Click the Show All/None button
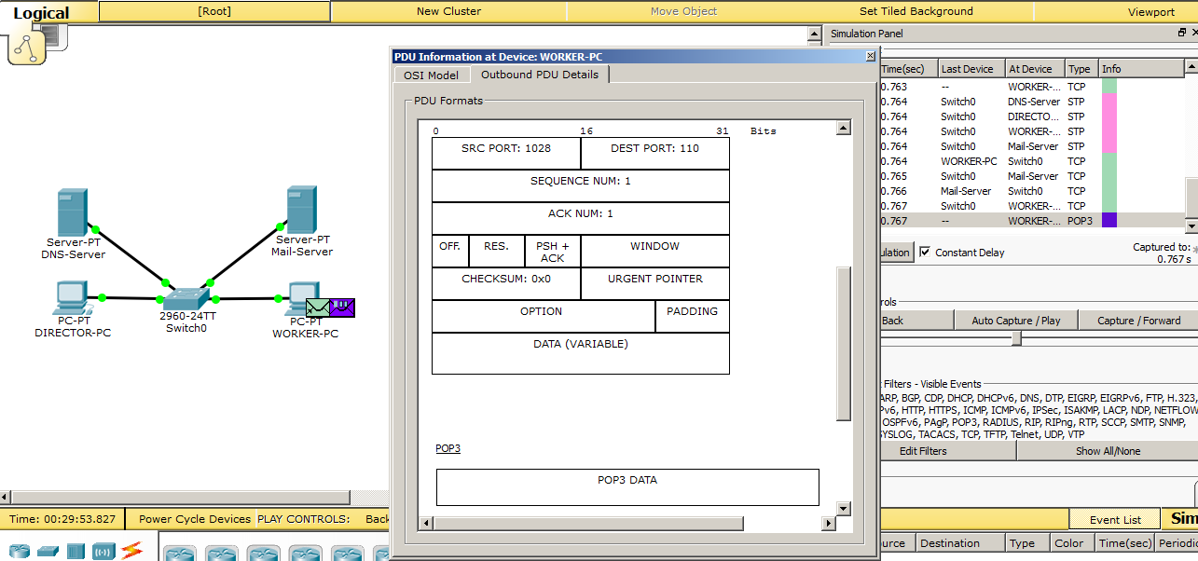 (x=1107, y=451)
